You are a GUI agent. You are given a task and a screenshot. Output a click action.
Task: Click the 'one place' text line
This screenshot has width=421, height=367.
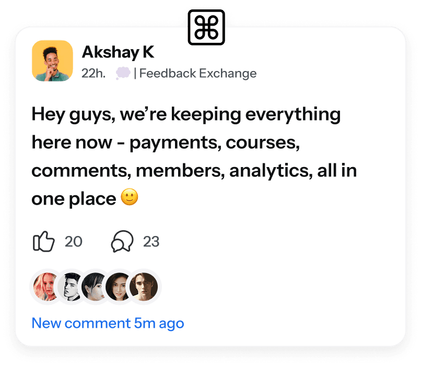point(74,199)
